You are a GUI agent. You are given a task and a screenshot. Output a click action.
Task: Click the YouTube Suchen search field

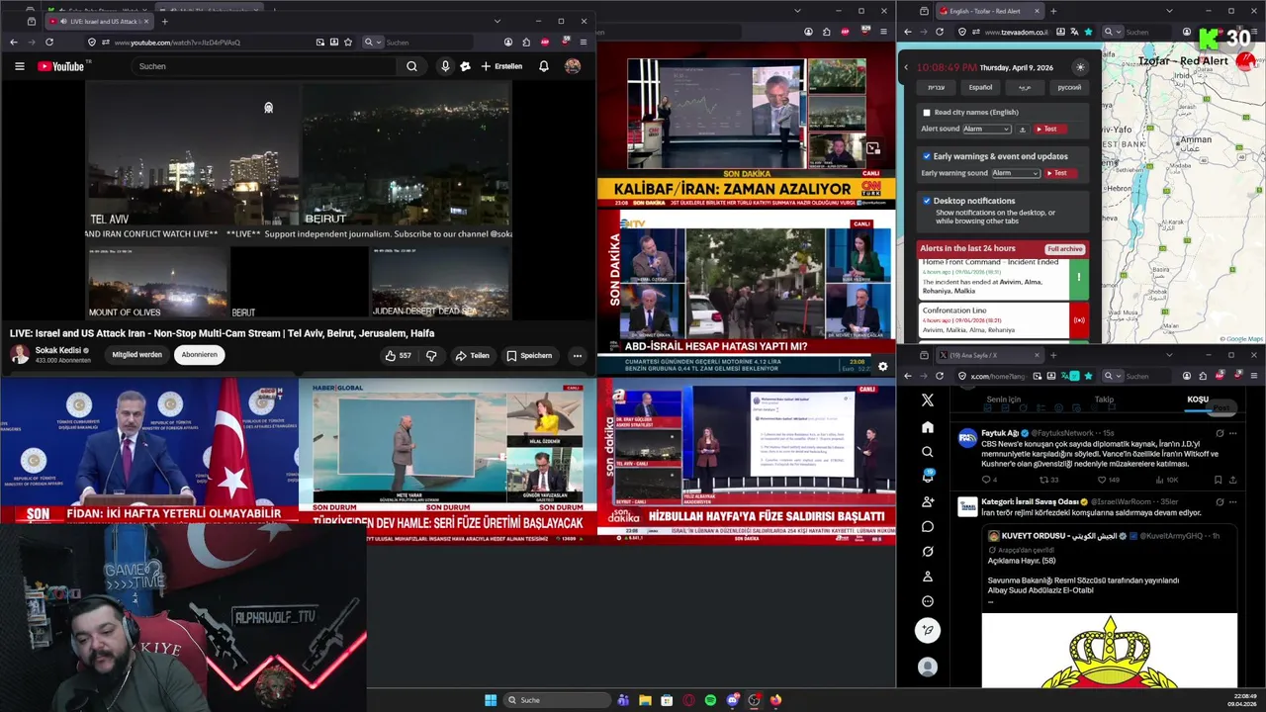pyautogui.click(x=264, y=66)
